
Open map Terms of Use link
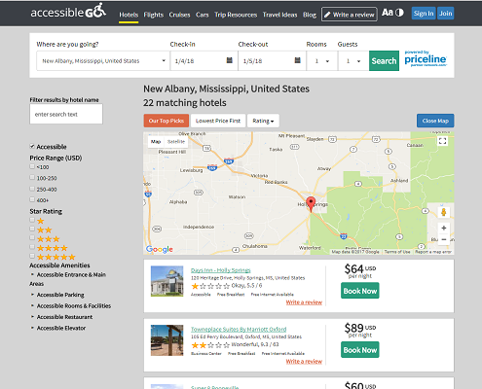[397, 252]
